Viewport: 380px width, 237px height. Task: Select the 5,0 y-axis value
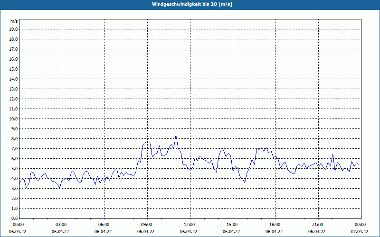tap(14, 169)
